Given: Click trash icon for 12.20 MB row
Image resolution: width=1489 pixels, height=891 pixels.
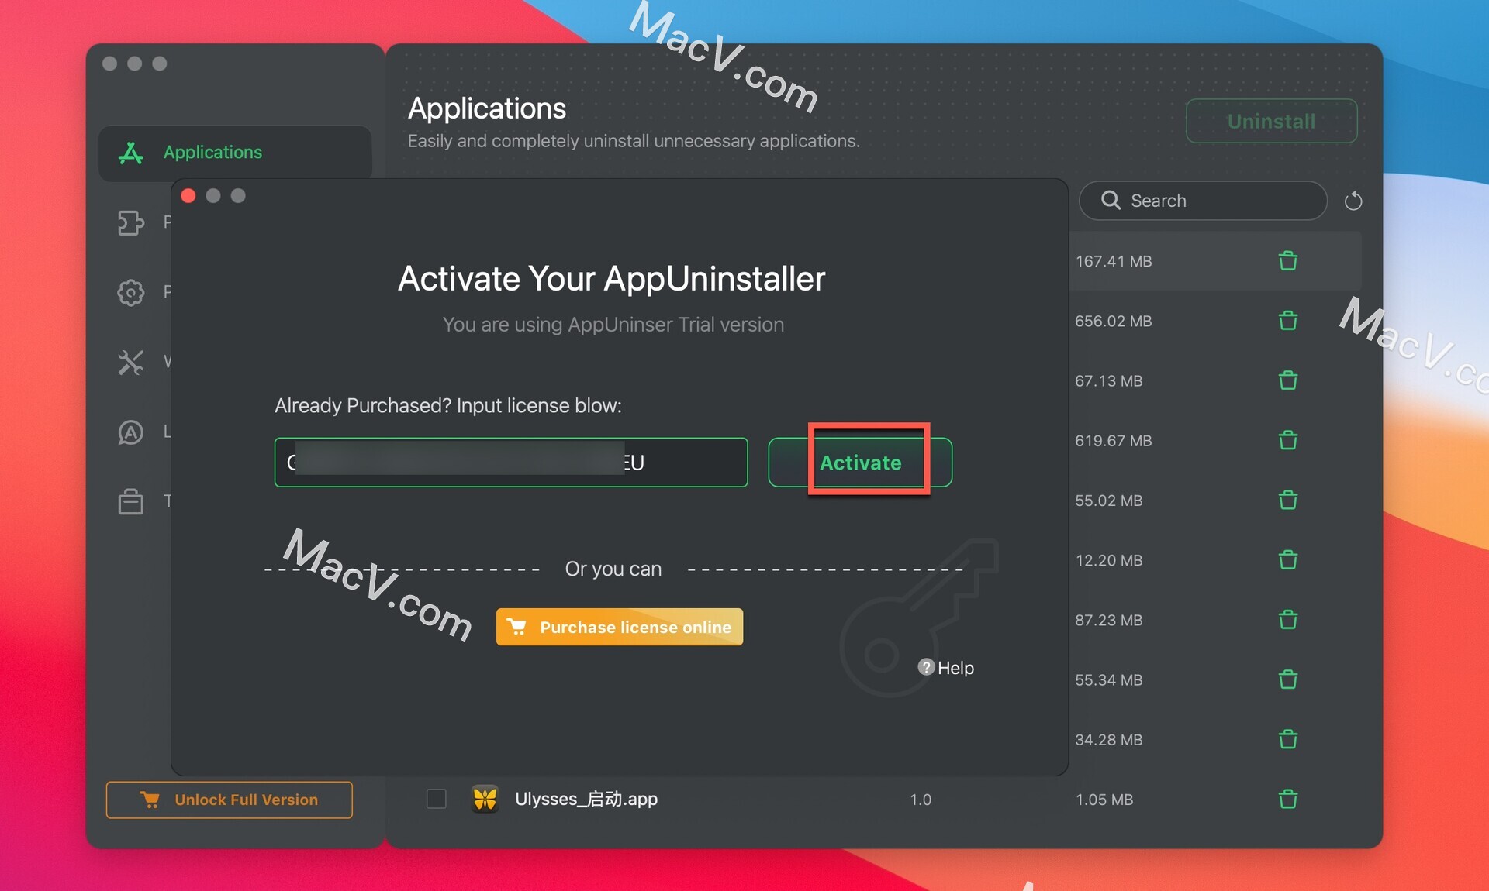Looking at the screenshot, I should (1288, 560).
